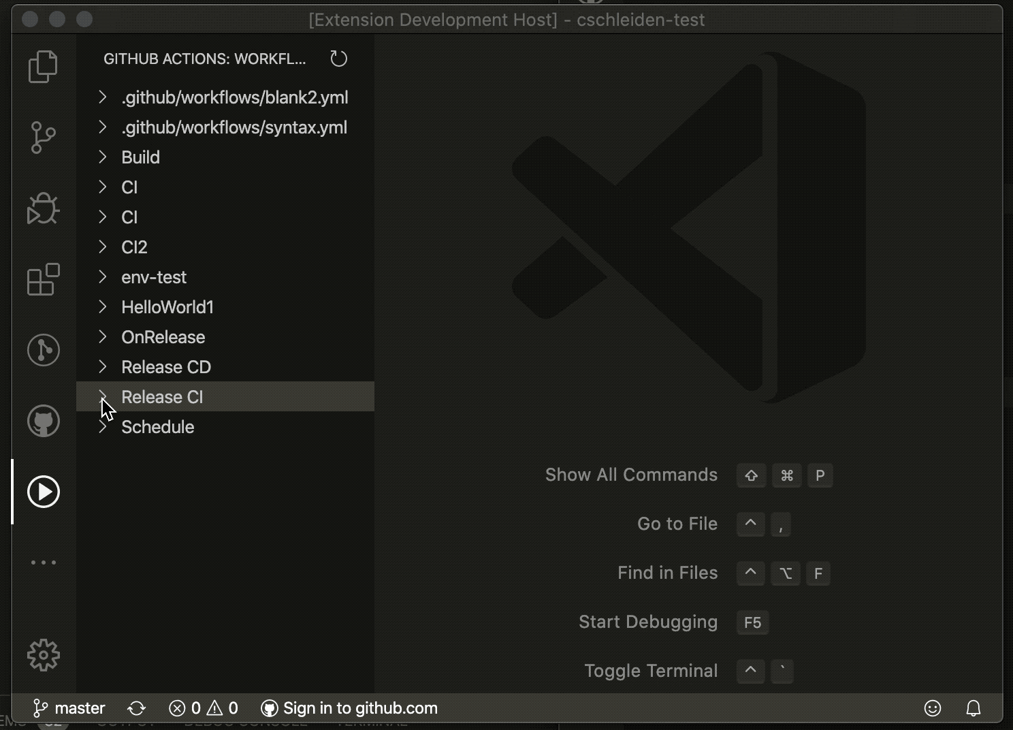
Task: Open the Explorer view in activity bar
Action: 43,67
